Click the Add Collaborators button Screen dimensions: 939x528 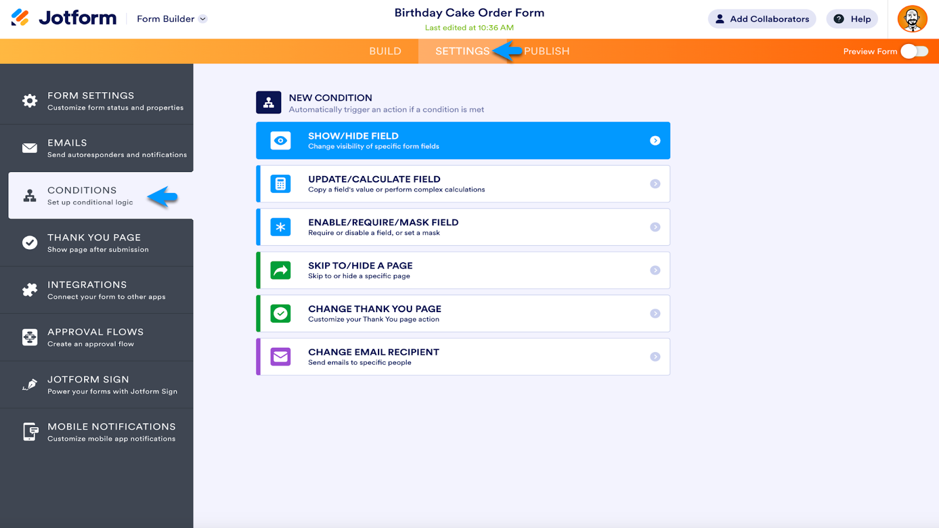762,19
